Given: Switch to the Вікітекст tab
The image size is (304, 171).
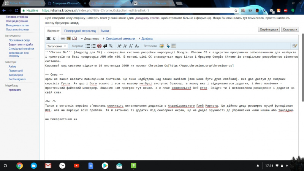Looking at the screenshot, I should tap(53, 31).
